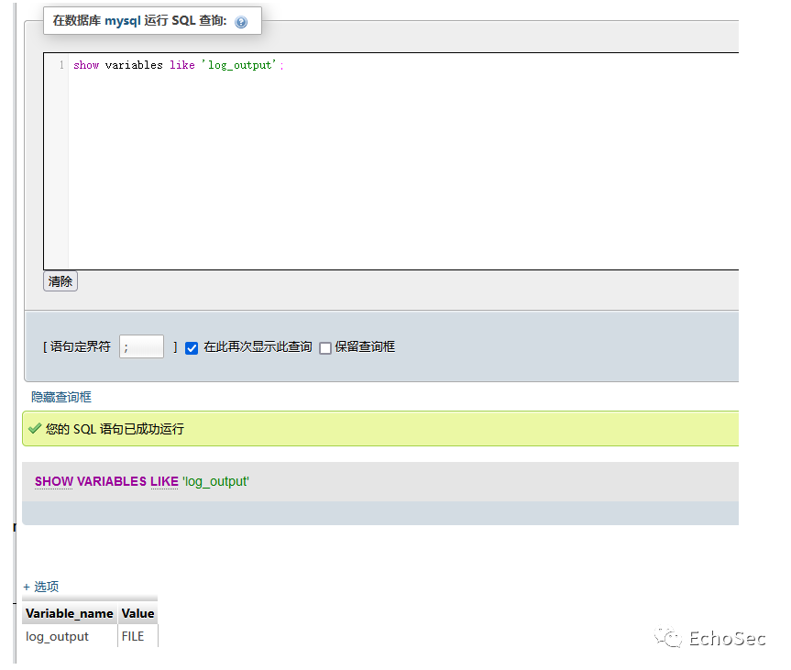Viewport: 791px width, 670px height.
Task: Click line number 1 in editor gutter
Action: click(61, 65)
